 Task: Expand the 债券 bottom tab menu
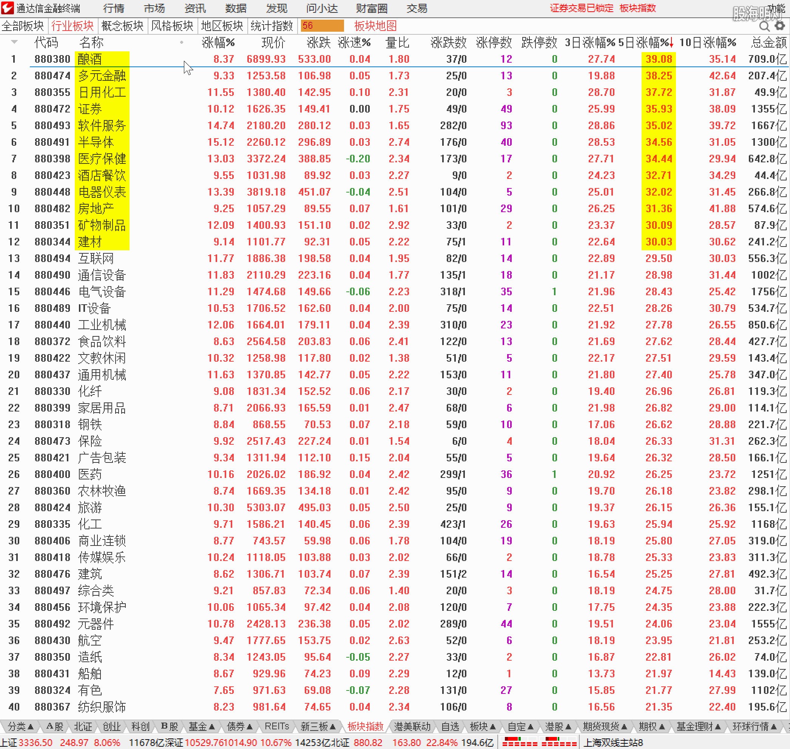pyautogui.click(x=240, y=726)
